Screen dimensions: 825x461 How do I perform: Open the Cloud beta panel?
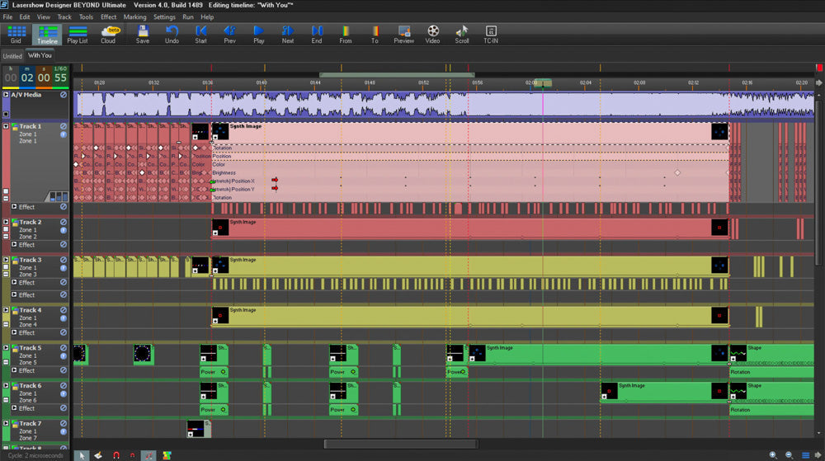click(108, 34)
